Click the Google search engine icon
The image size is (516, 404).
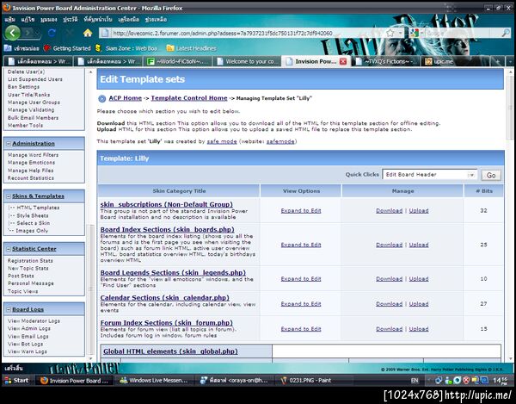point(414,33)
